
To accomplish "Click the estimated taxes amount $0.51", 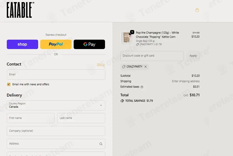I will (x=196, y=87).
